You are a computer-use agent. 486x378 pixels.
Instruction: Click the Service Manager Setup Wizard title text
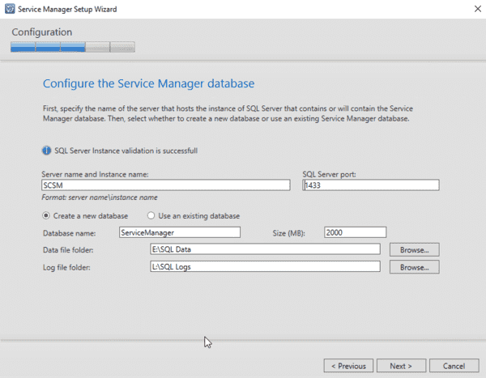point(67,9)
